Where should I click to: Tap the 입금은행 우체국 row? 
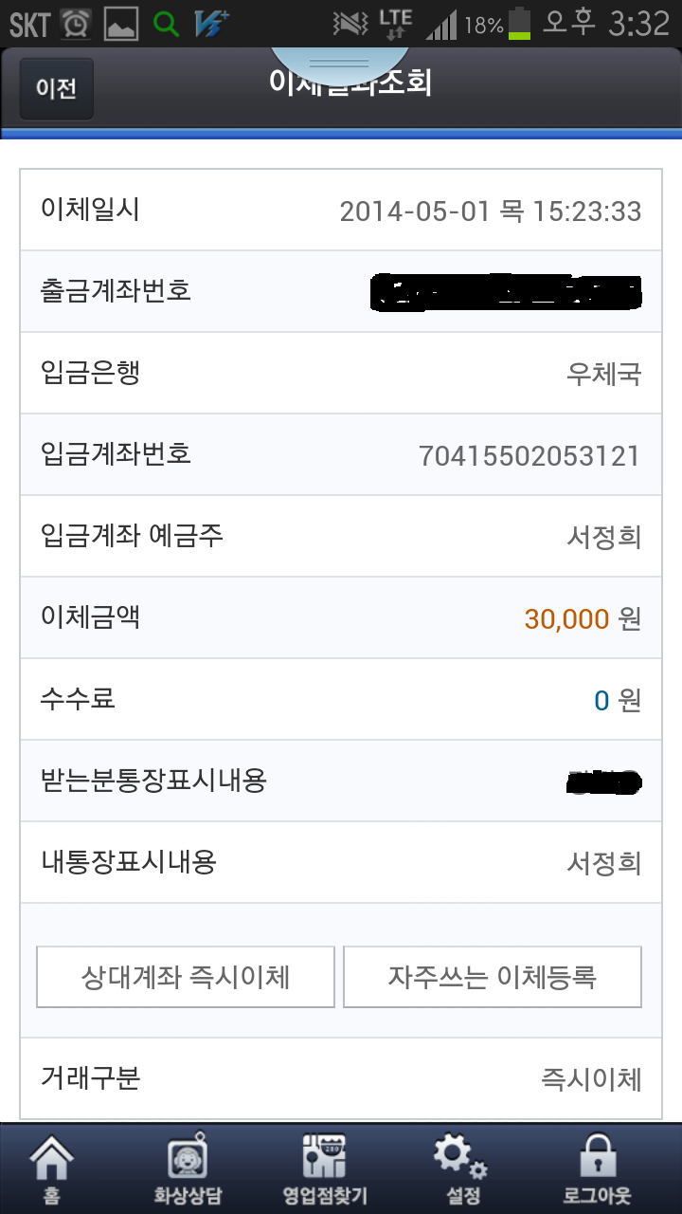point(341,373)
